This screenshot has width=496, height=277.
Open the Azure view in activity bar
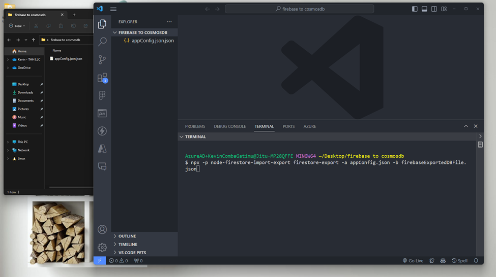pos(102,149)
